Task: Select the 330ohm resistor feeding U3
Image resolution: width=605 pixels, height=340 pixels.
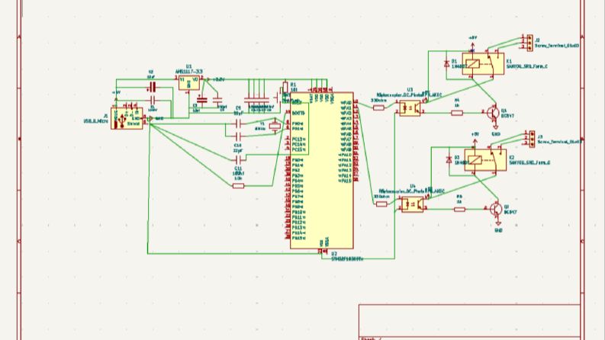Action: [379, 108]
